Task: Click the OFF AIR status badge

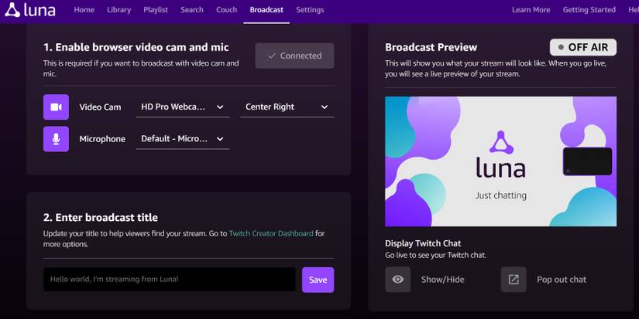Action: (583, 48)
